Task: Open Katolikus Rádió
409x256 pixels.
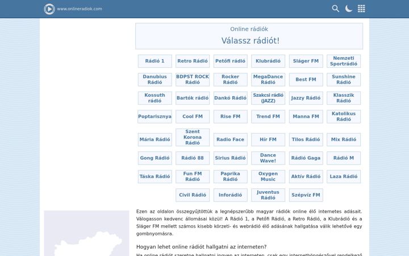Action: click(x=344, y=117)
